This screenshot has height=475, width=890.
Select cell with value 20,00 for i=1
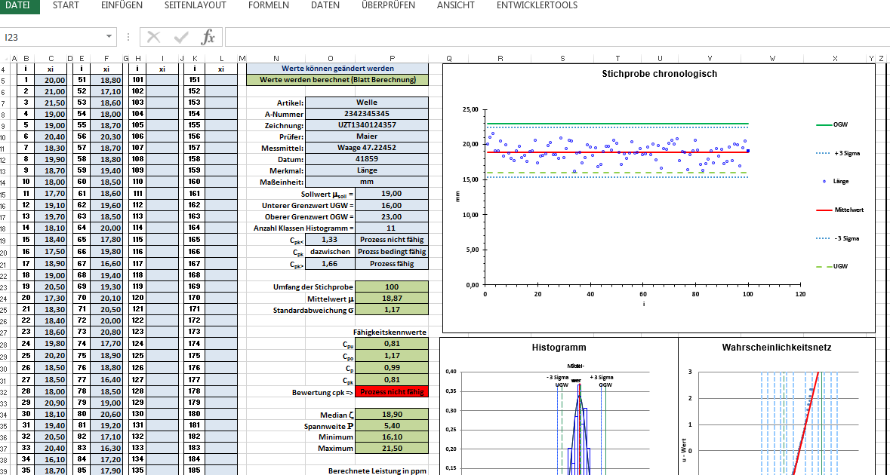[x=51, y=80]
